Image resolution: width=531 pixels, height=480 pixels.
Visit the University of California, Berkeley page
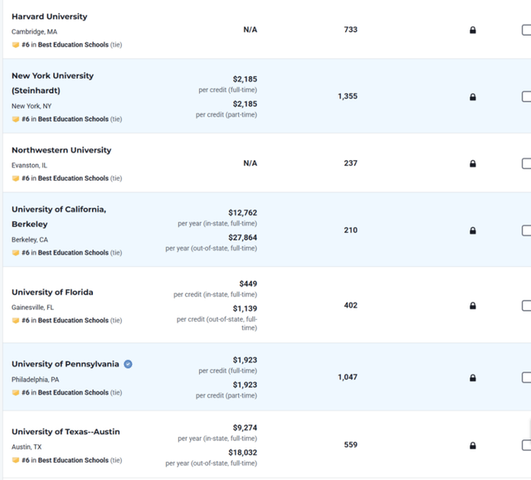59,217
